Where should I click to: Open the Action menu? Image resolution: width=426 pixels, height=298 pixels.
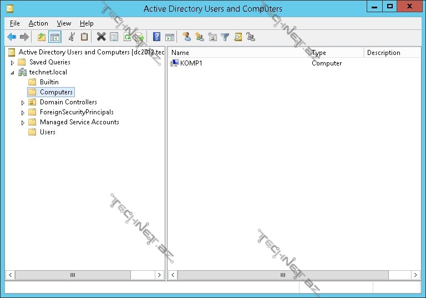coord(38,23)
